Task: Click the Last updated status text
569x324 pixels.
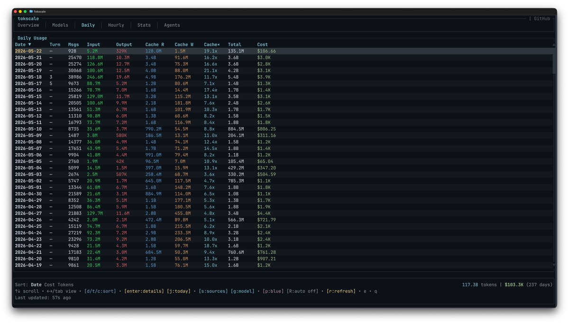Action: pyautogui.click(x=43, y=297)
